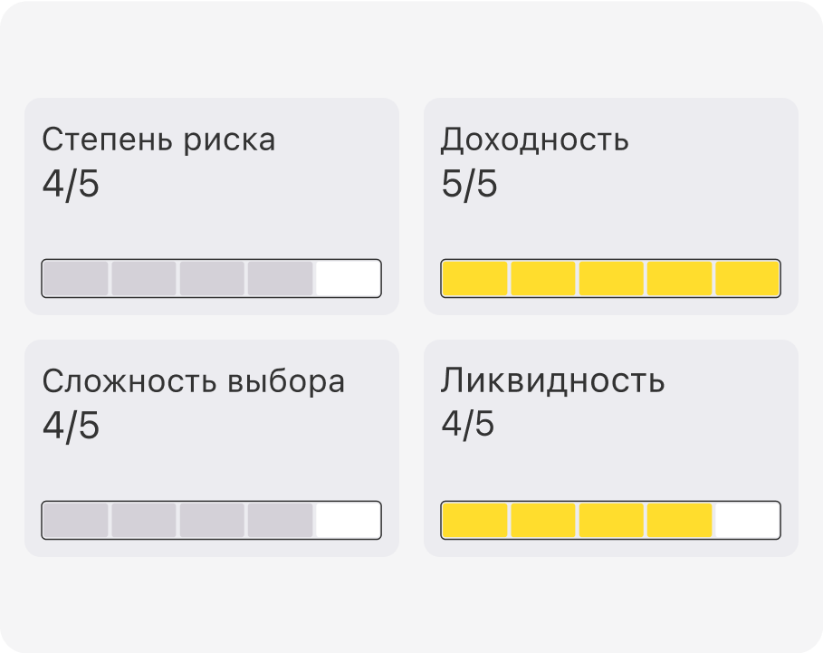This screenshot has height=653, width=823.
Task: Click the empty last segment of Степень риска bar
Action: tap(347, 278)
